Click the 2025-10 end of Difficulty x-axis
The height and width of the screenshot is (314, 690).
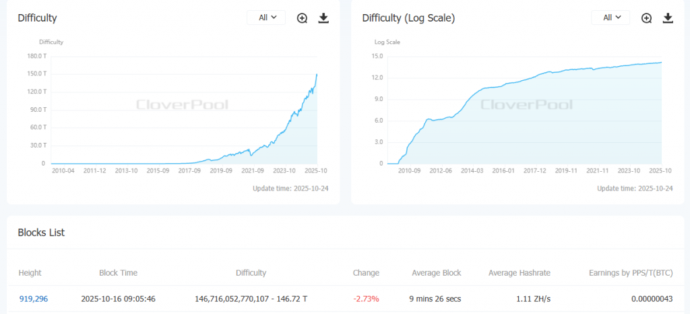click(317, 171)
